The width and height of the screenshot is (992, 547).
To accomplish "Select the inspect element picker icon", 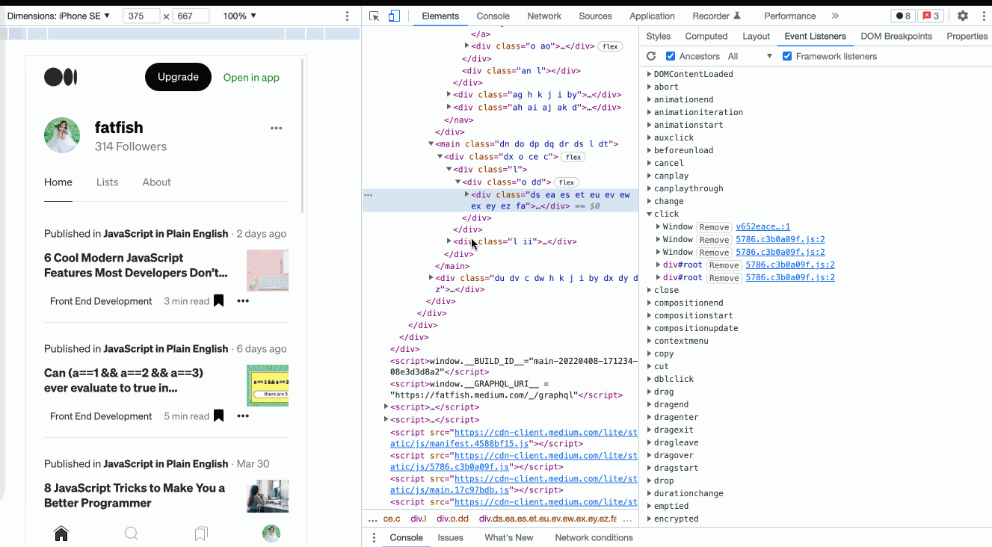I will coord(375,16).
